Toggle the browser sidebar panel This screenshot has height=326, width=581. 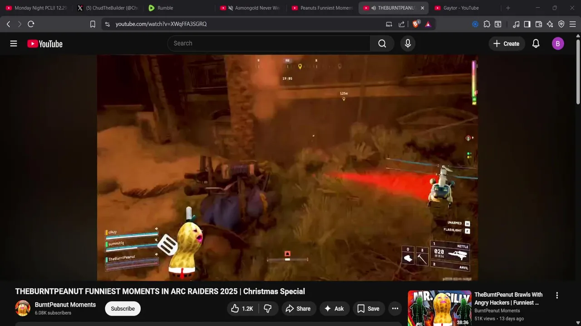coord(527,24)
